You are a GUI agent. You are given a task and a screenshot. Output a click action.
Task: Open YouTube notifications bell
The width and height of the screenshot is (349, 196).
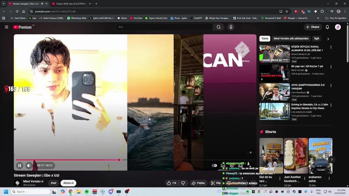tap(327, 27)
